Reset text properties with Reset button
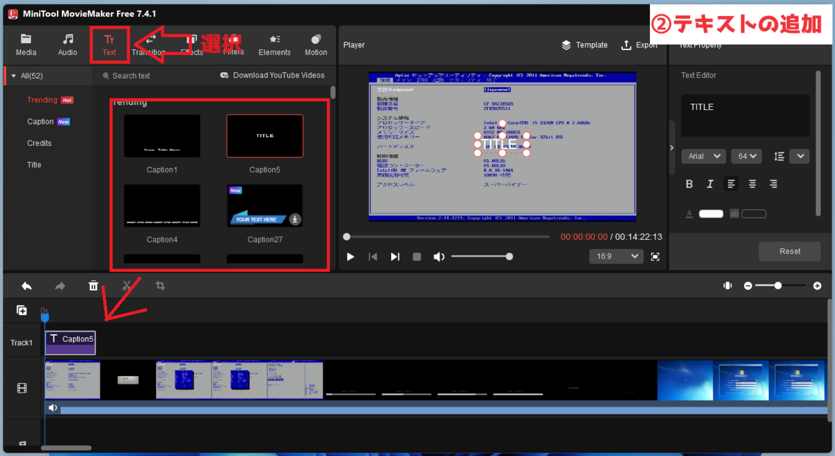The width and height of the screenshot is (835, 456). pyautogui.click(x=790, y=251)
